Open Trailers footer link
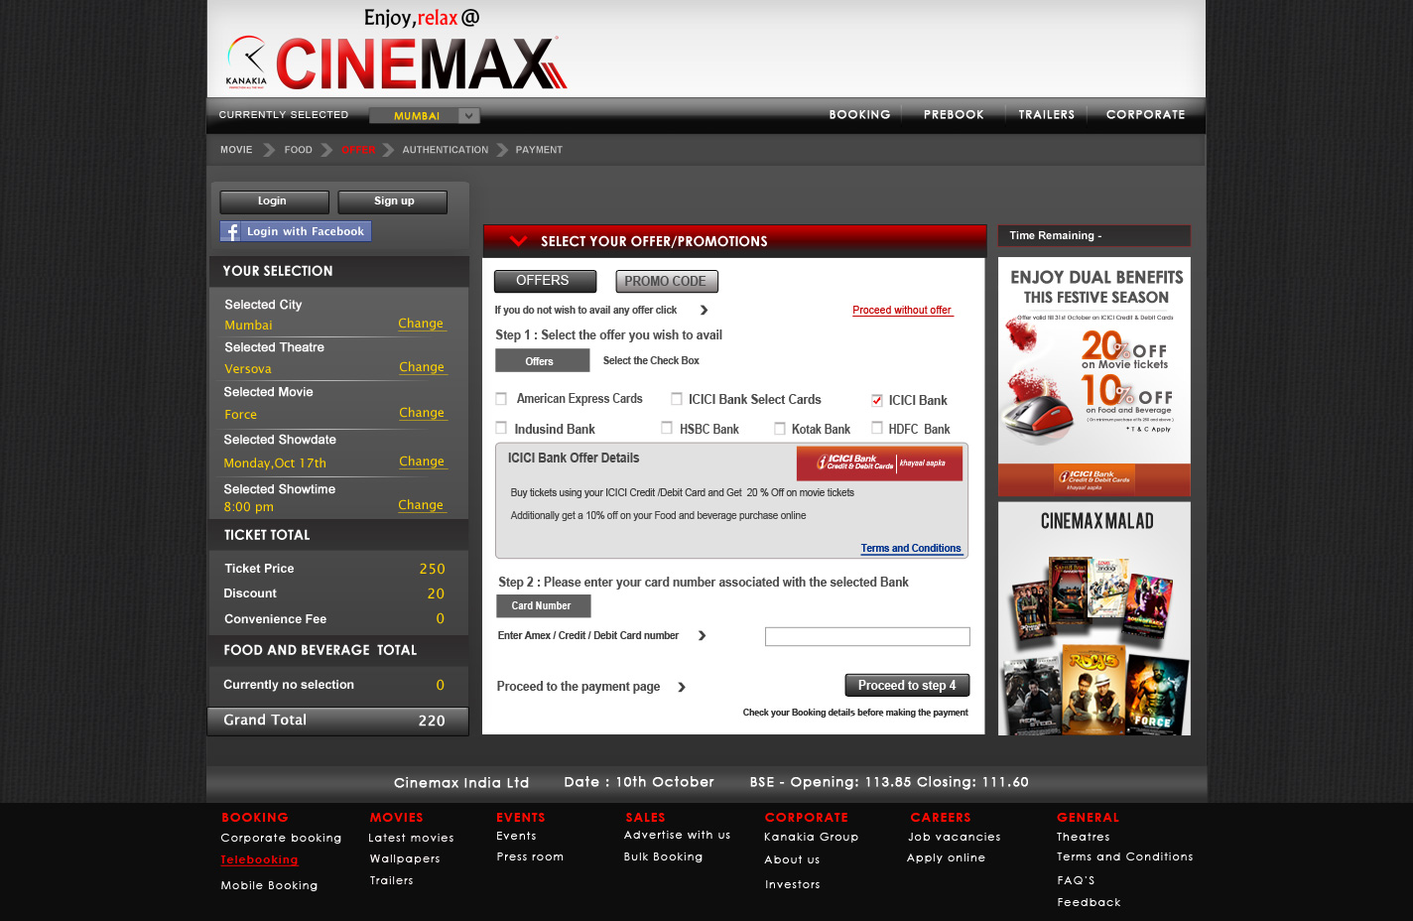1413x921 pixels. click(x=391, y=880)
